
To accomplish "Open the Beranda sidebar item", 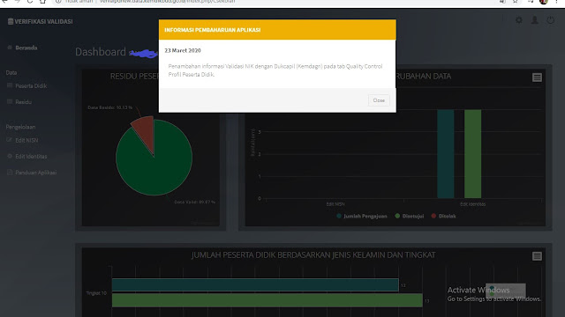I will tap(26, 48).
